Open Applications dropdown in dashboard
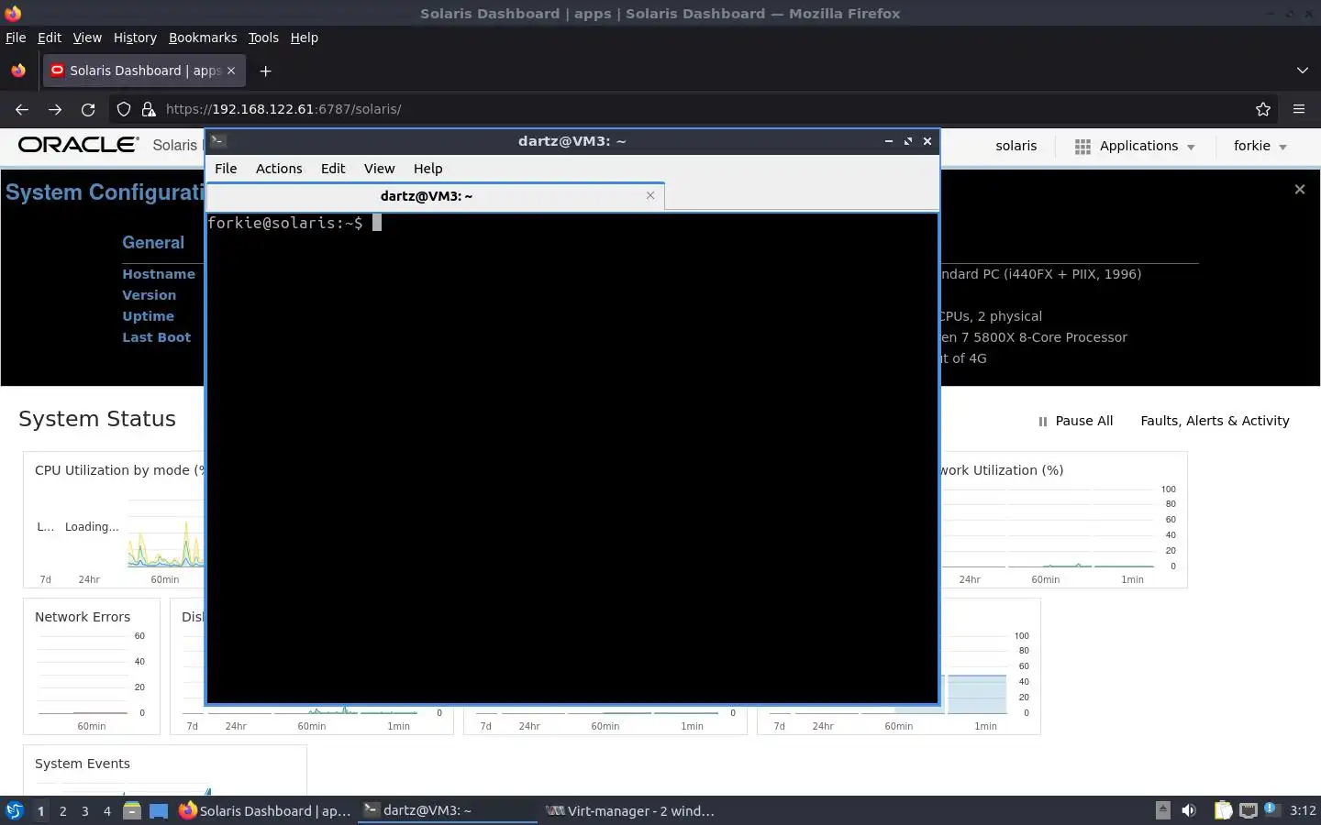The height and width of the screenshot is (825, 1321). tap(1135, 146)
